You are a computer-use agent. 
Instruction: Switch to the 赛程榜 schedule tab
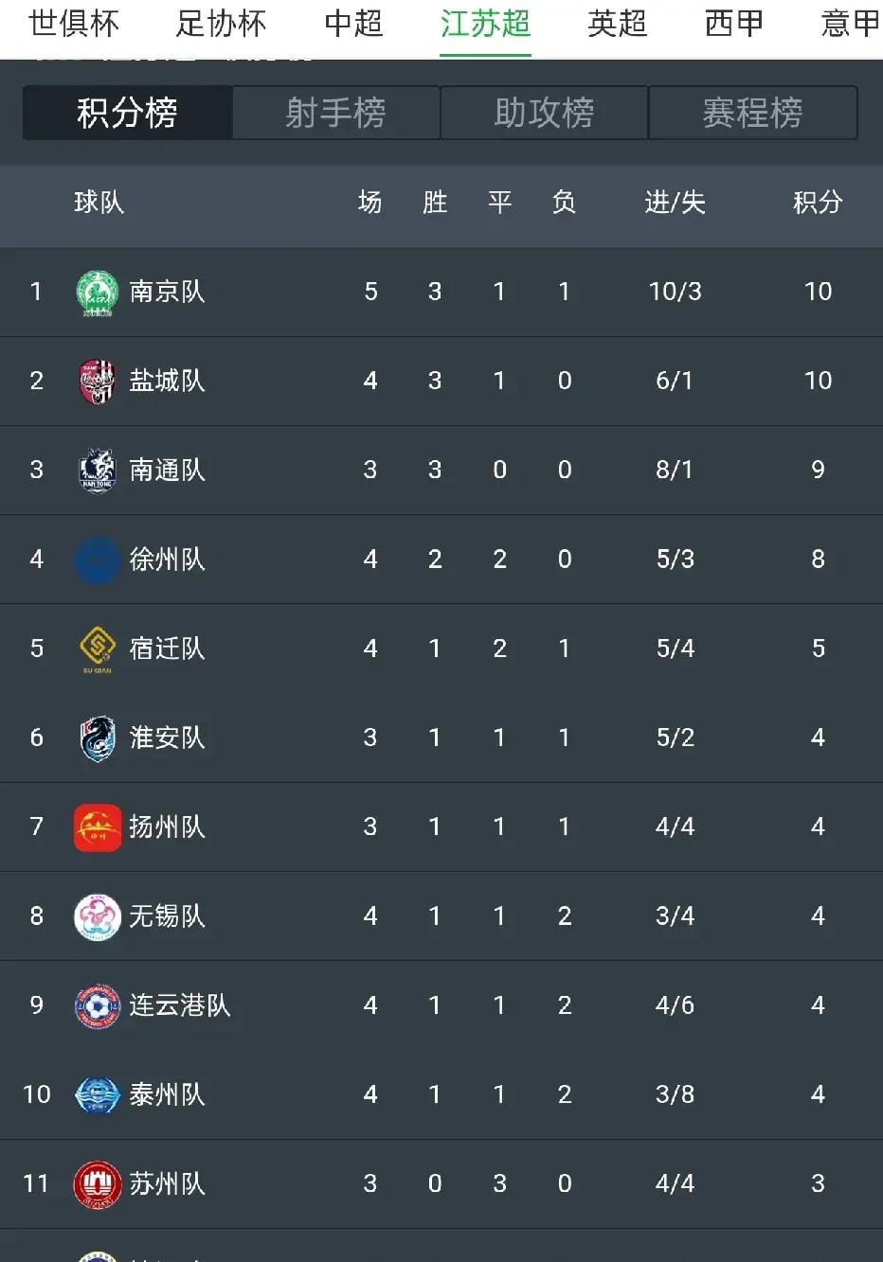753,113
